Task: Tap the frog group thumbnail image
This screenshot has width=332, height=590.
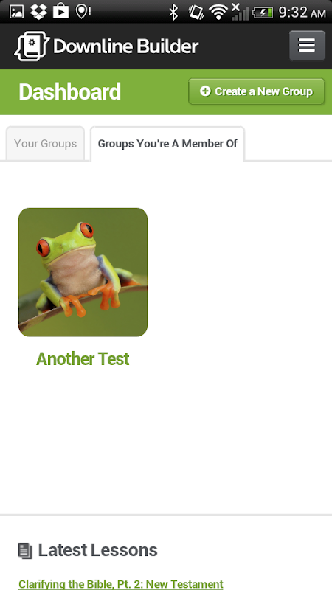Action: tap(83, 272)
